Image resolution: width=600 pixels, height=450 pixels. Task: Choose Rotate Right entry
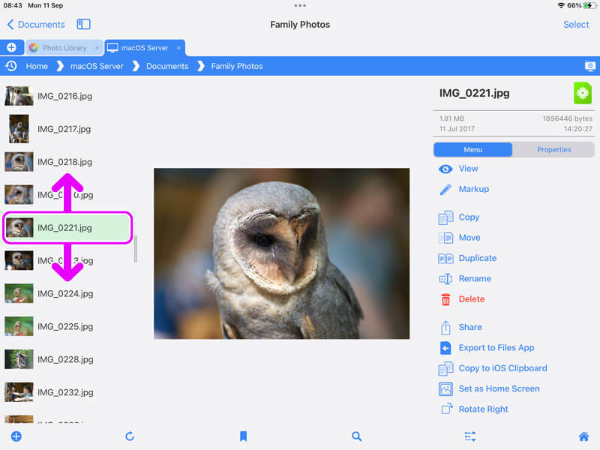tap(483, 409)
